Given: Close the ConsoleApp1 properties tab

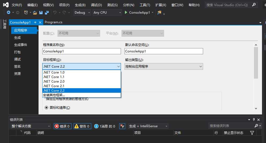Looking at the screenshot, I should coord(40,22).
